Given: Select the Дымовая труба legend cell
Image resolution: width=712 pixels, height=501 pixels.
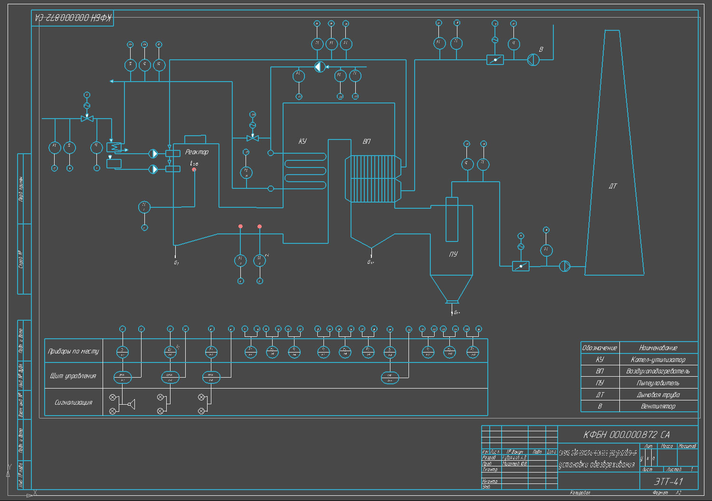Looking at the screenshot, I should pyautogui.click(x=658, y=395).
